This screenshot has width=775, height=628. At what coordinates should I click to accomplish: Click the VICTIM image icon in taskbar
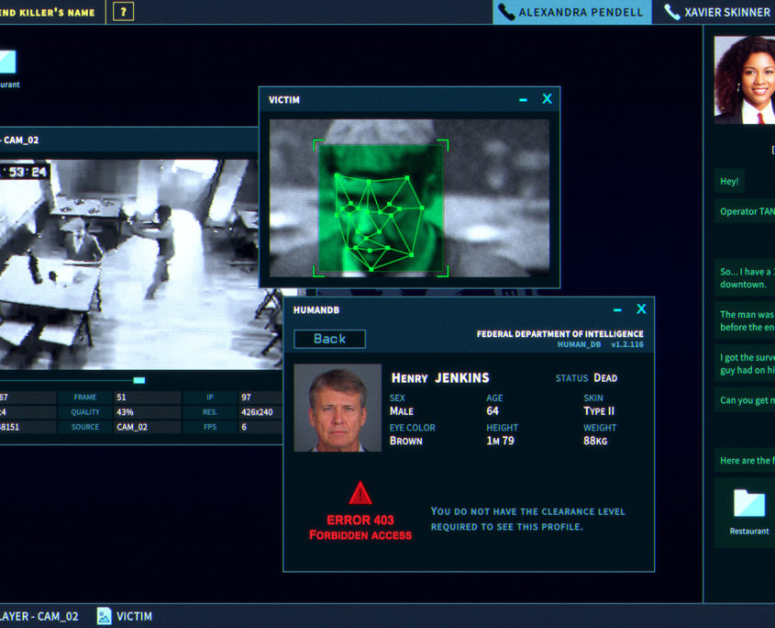[105, 616]
